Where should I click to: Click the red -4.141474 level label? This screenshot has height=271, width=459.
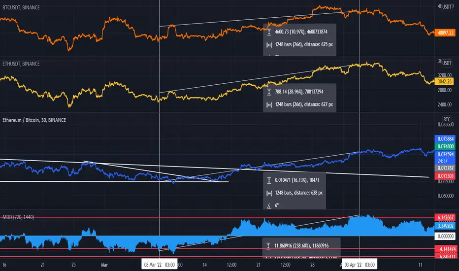click(446, 249)
